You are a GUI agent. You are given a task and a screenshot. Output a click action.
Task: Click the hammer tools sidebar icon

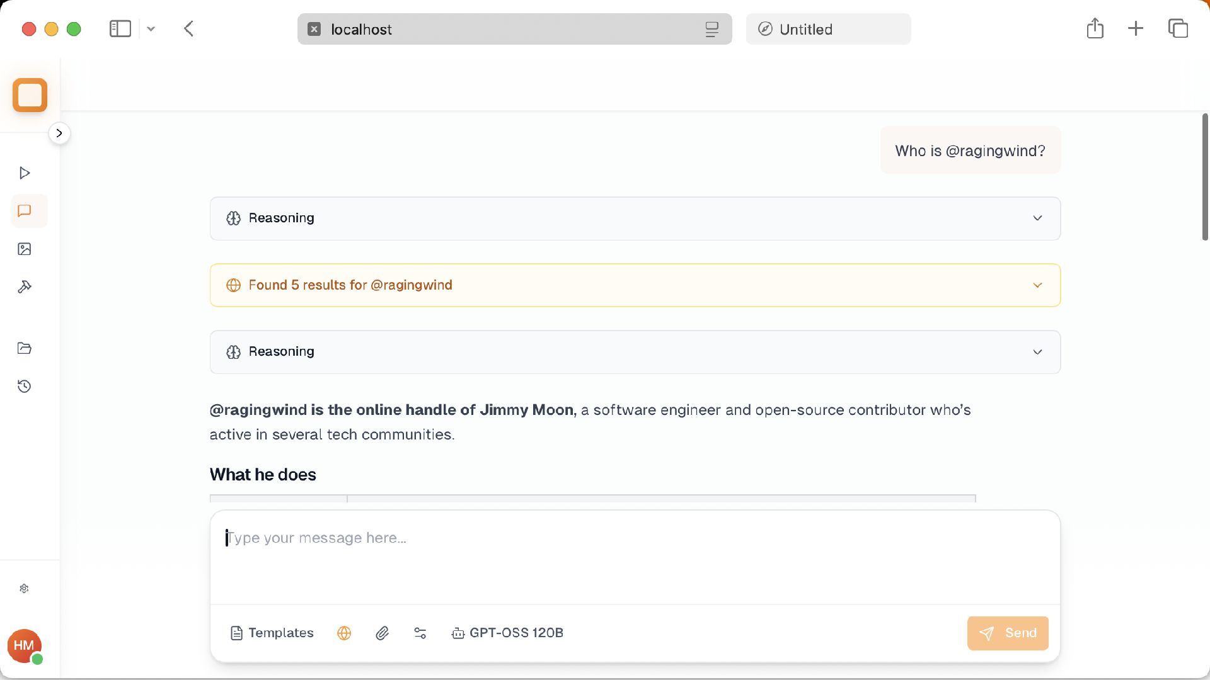click(x=25, y=287)
